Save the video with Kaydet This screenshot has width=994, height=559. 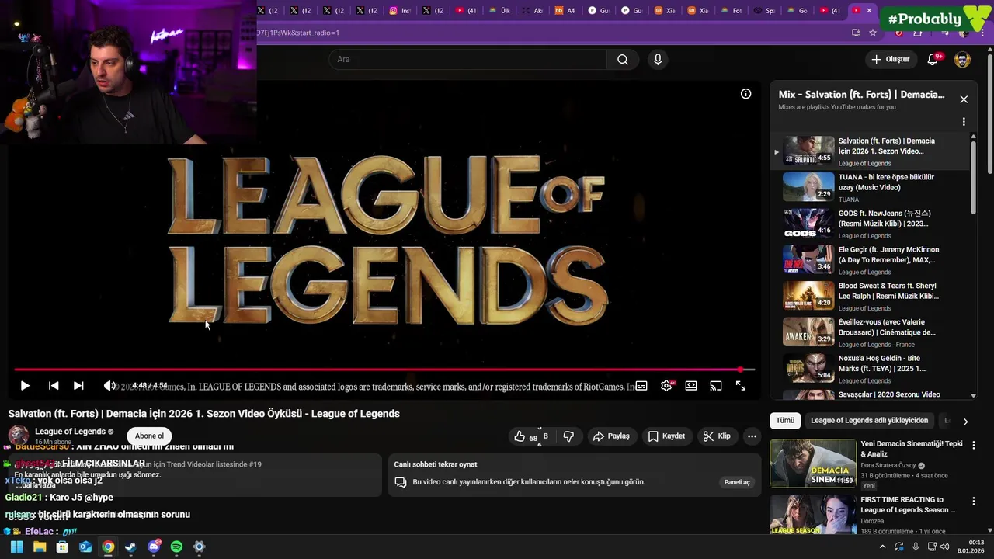click(667, 436)
